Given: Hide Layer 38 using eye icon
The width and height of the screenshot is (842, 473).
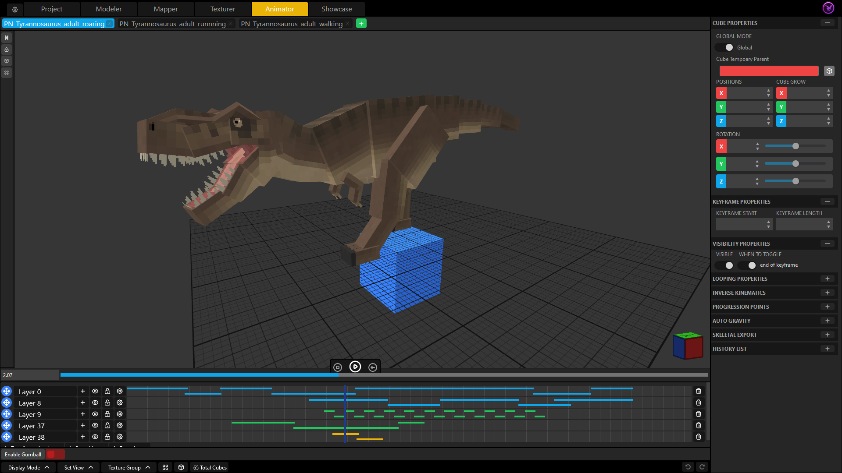Looking at the screenshot, I should pyautogui.click(x=95, y=437).
